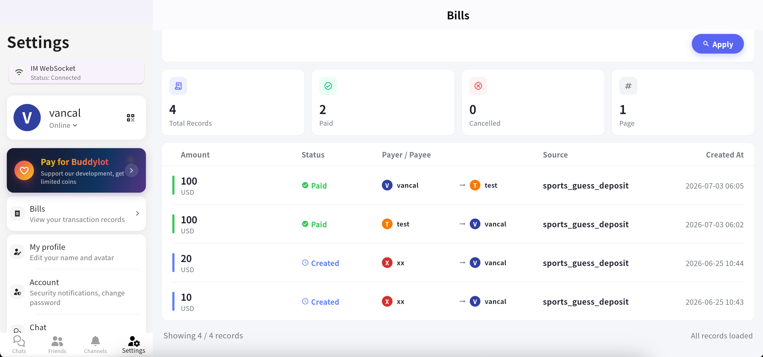Click vancal's blue V avatar thumbnail
The image size is (763, 357).
(x=27, y=117)
